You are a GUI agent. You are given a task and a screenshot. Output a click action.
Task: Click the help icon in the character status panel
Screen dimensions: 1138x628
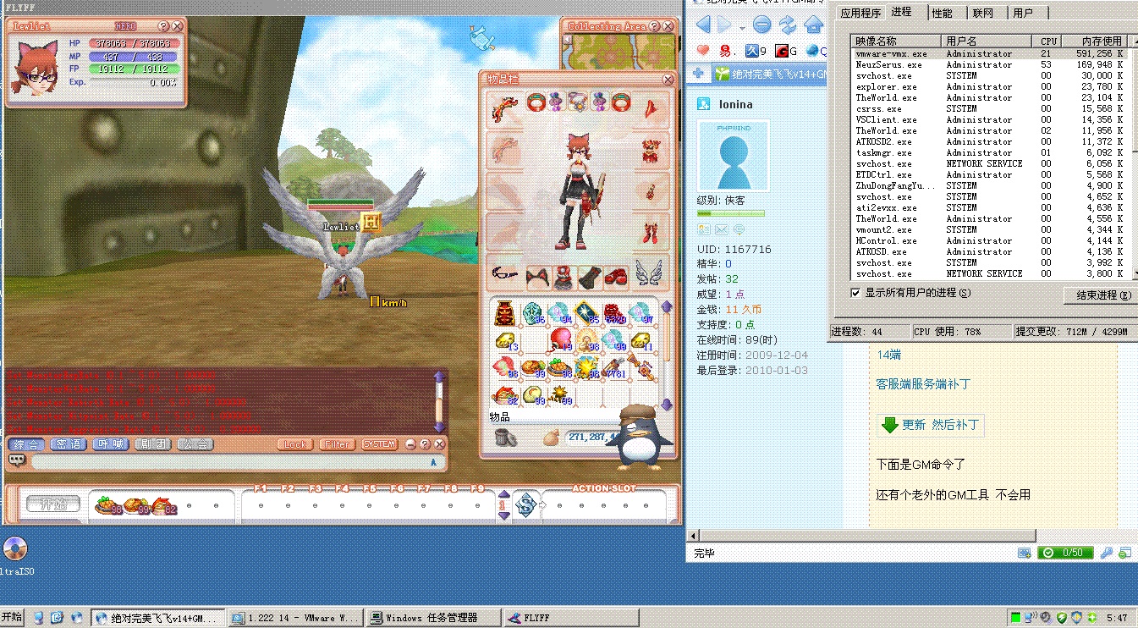tap(163, 26)
